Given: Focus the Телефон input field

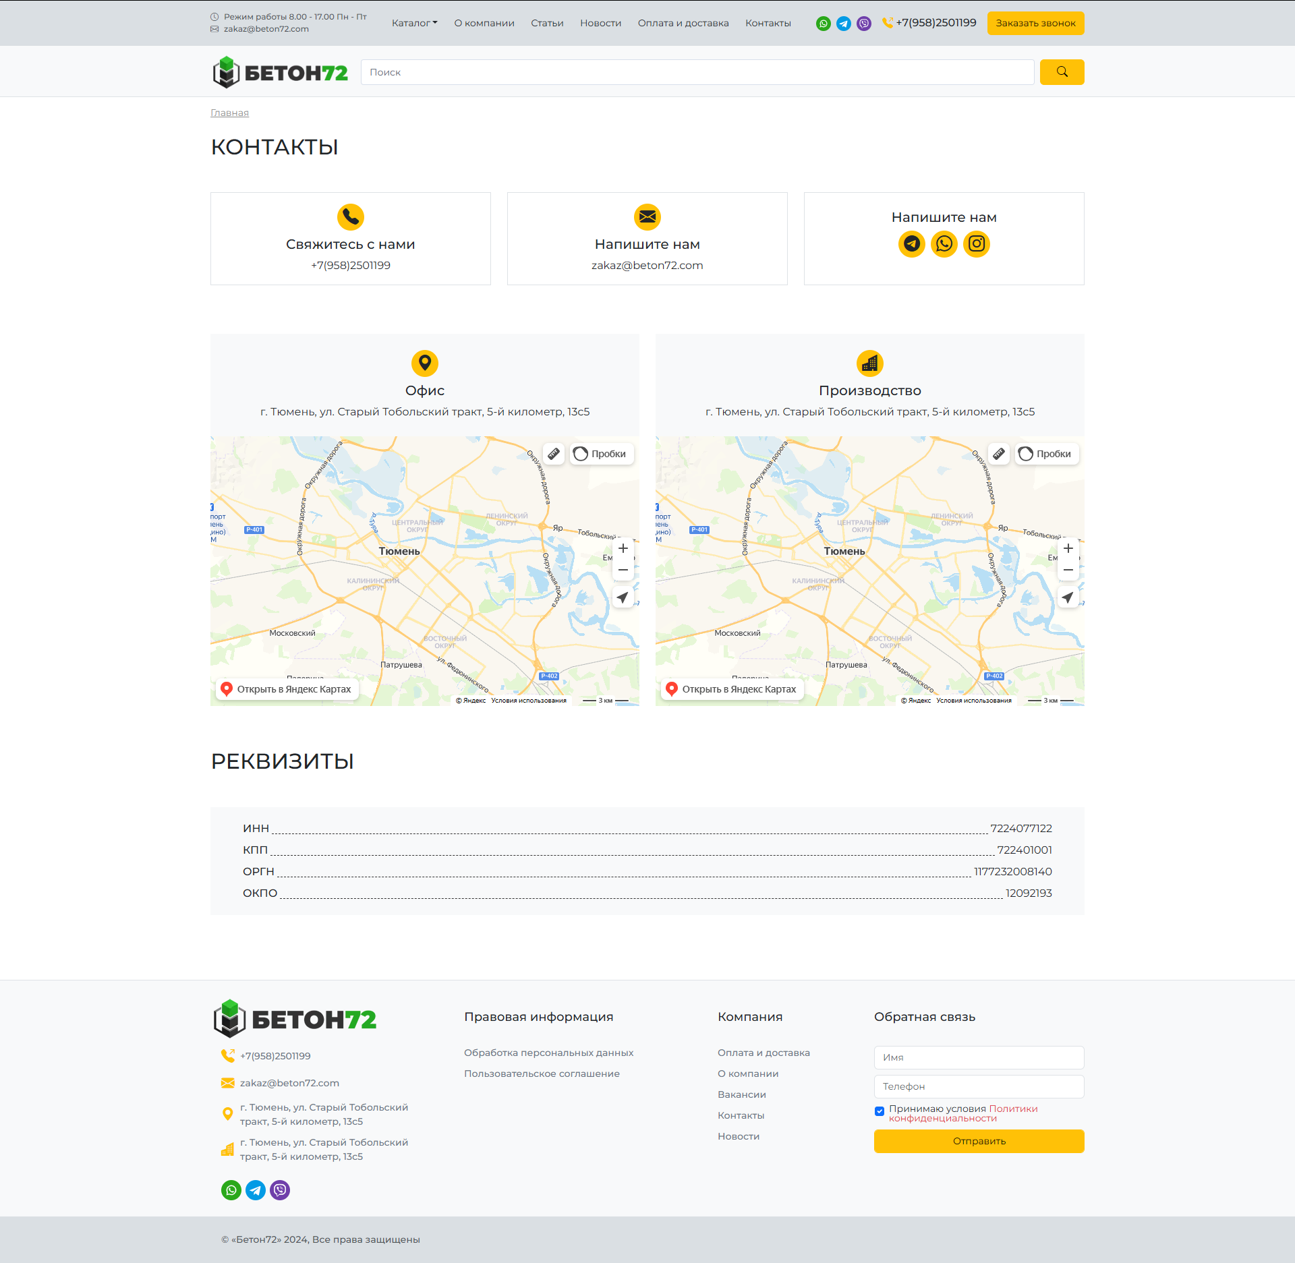Looking at the screenshot, I should (x=979, y=1086).
